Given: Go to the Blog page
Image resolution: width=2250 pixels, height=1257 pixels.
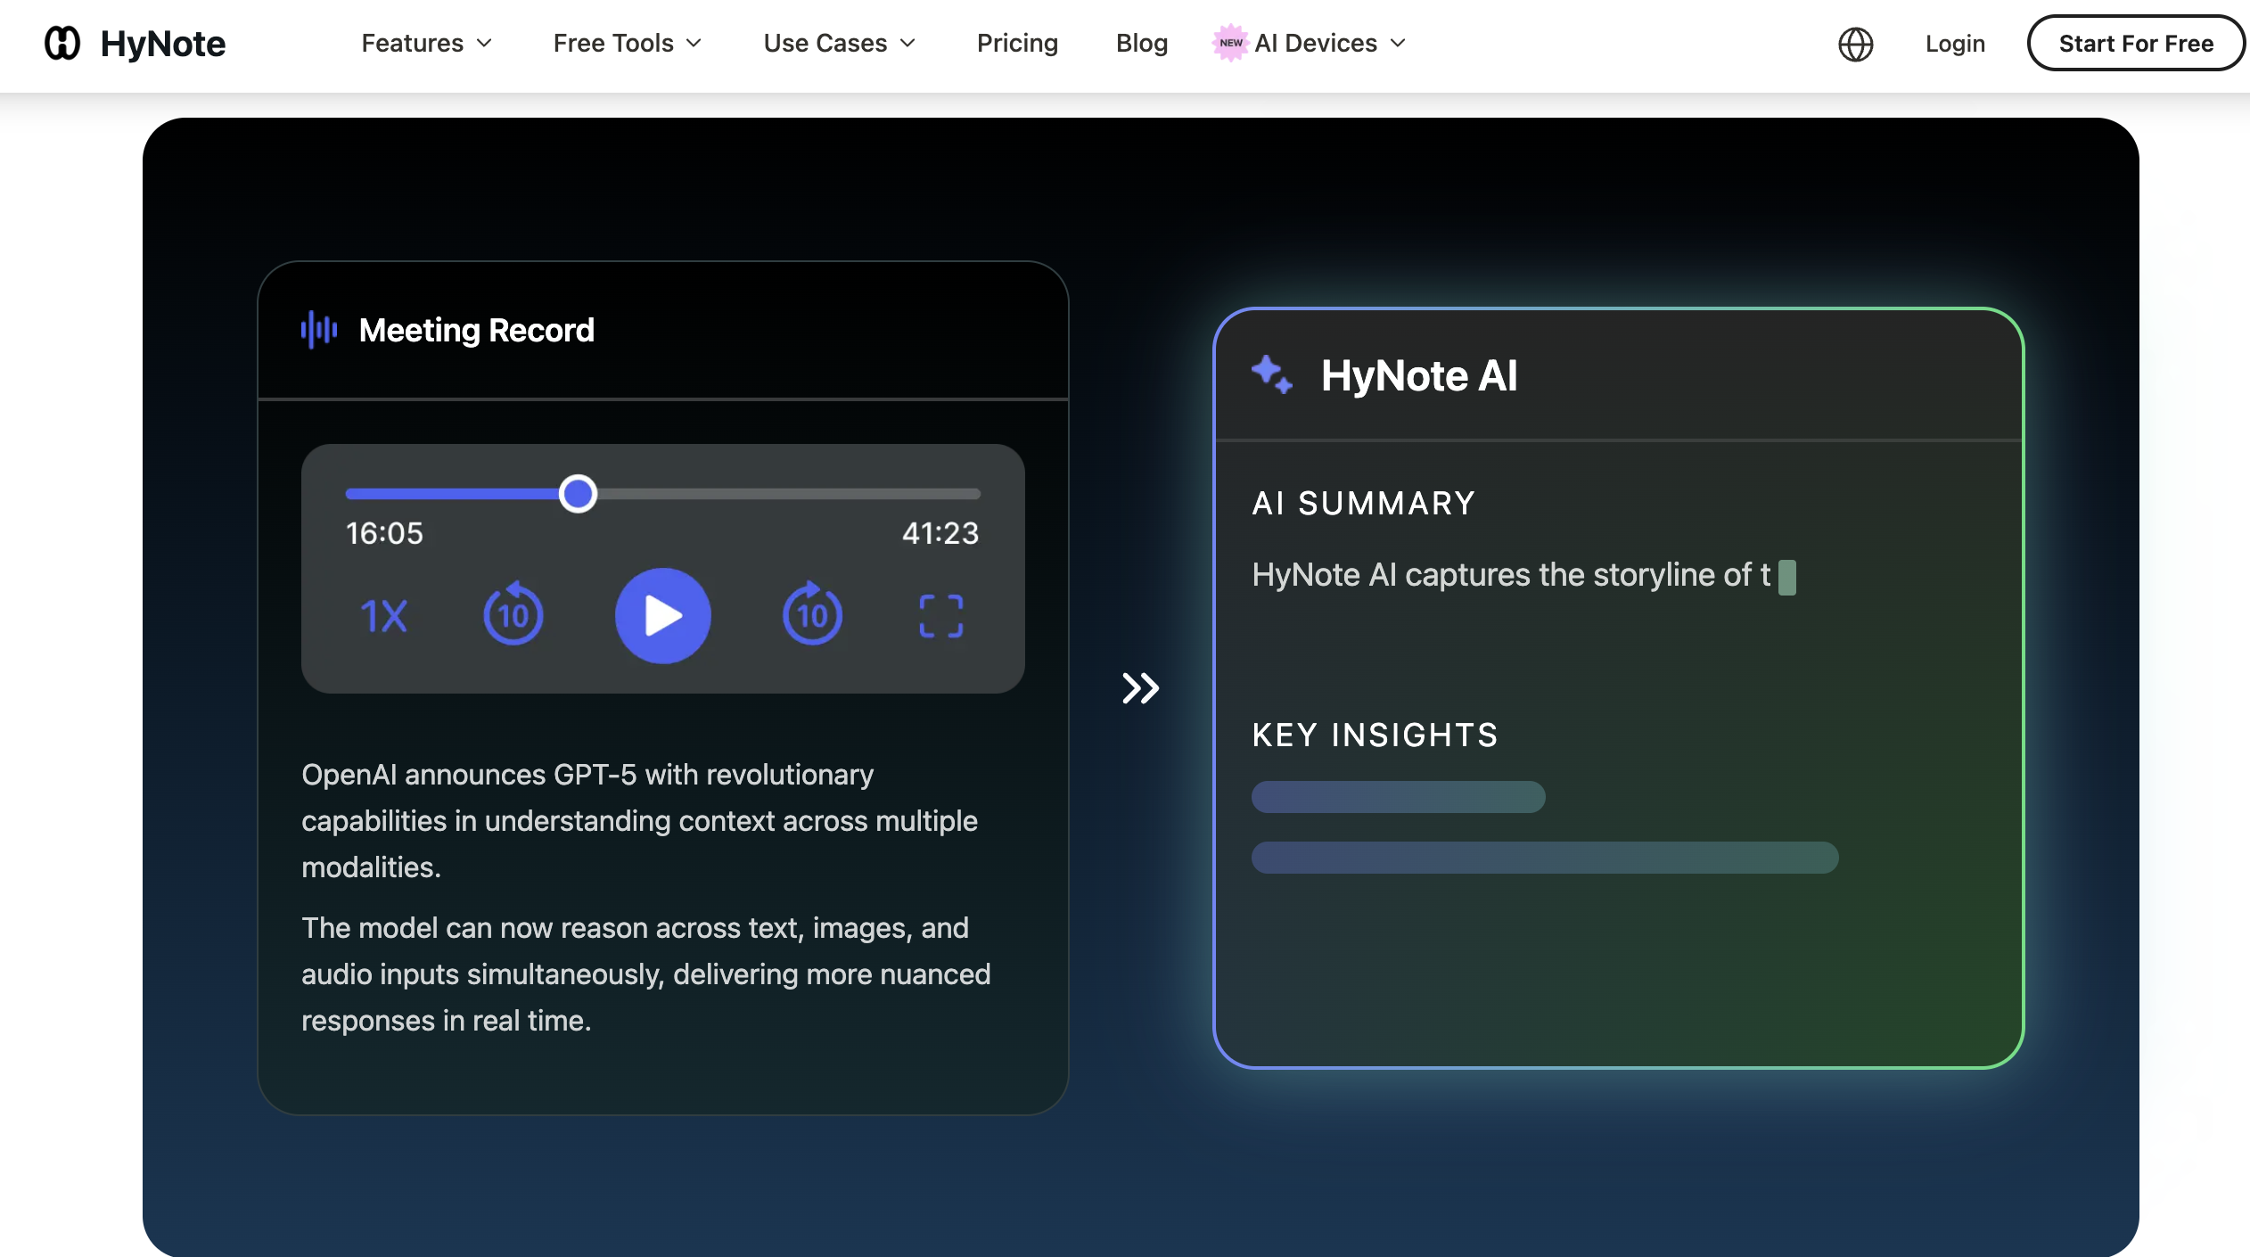Looking at the screenshot, I should click(x=1142, y=43).
